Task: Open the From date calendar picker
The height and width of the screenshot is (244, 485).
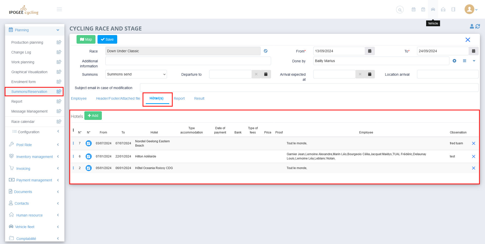Action: 370,51
